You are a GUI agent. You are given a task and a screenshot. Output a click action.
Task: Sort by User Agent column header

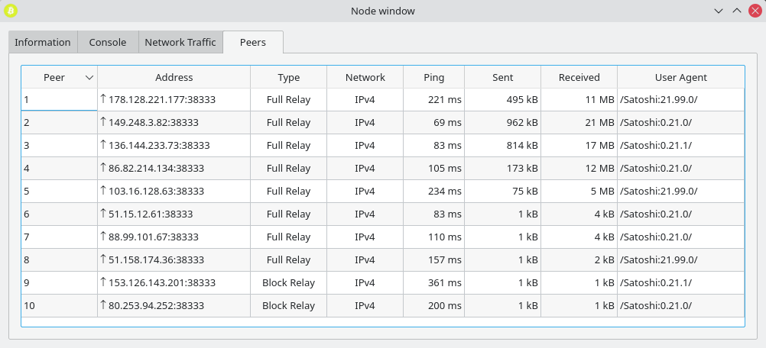click(680, 77)
